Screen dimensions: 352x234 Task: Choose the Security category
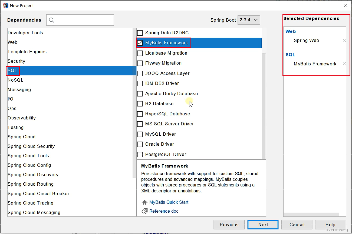click(70, 61)
